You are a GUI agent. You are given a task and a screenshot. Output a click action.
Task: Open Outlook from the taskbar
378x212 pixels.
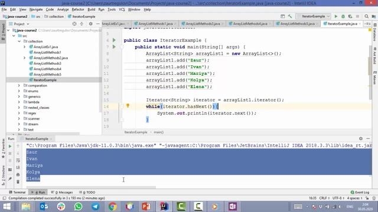[44, 207]
